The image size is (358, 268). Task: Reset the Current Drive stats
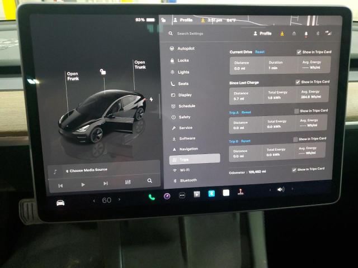click(x=260, y=52)
